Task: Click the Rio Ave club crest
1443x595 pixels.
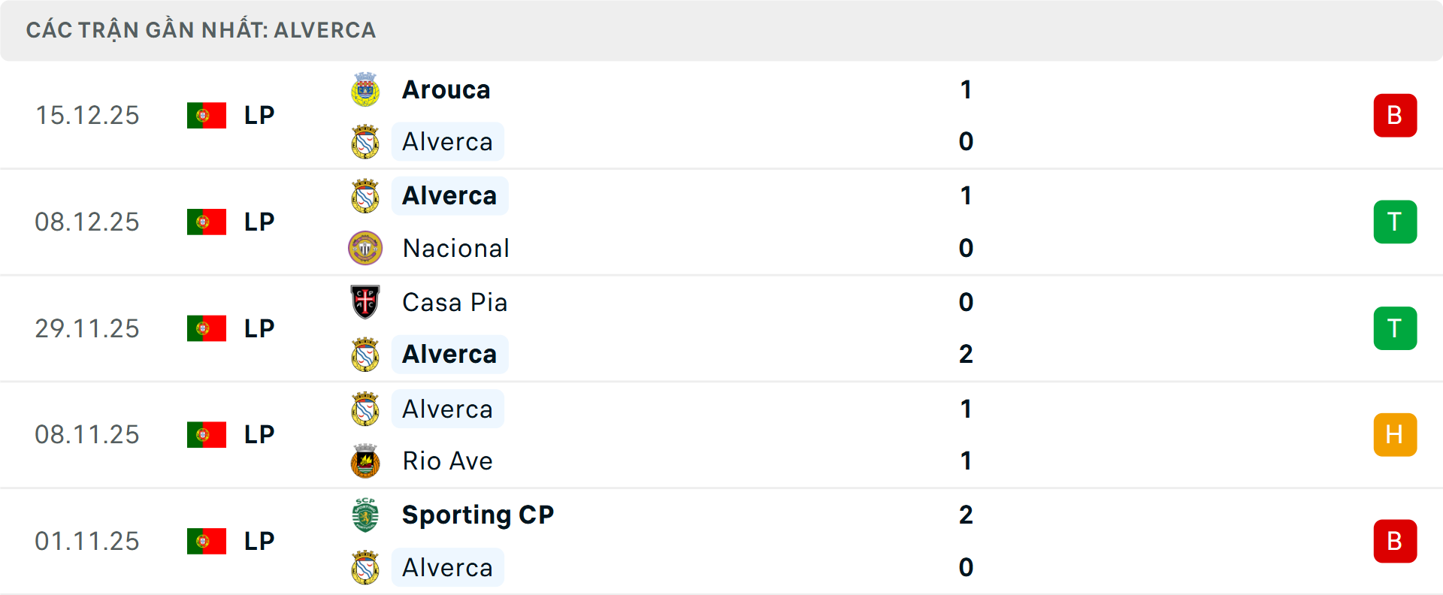Action: [365, 461]
